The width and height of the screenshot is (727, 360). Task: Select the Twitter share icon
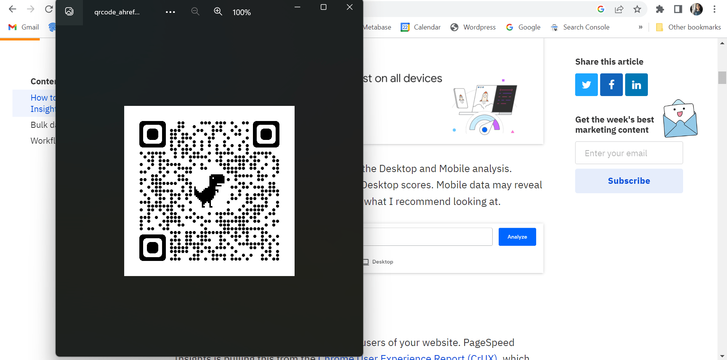[x=586, y=84]
